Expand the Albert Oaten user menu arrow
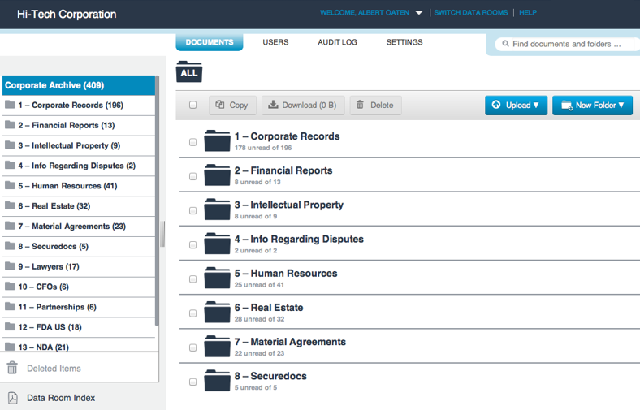640x410 pixels. 419,13
